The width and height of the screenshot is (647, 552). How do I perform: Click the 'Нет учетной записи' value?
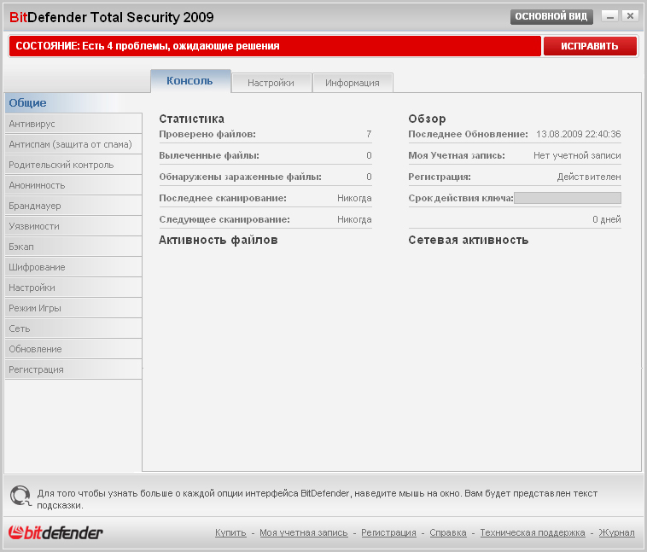coord(577,155)
